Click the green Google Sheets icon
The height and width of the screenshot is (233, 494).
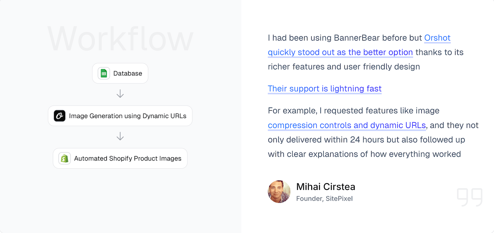pyautogui.click(x=104, y=73)
